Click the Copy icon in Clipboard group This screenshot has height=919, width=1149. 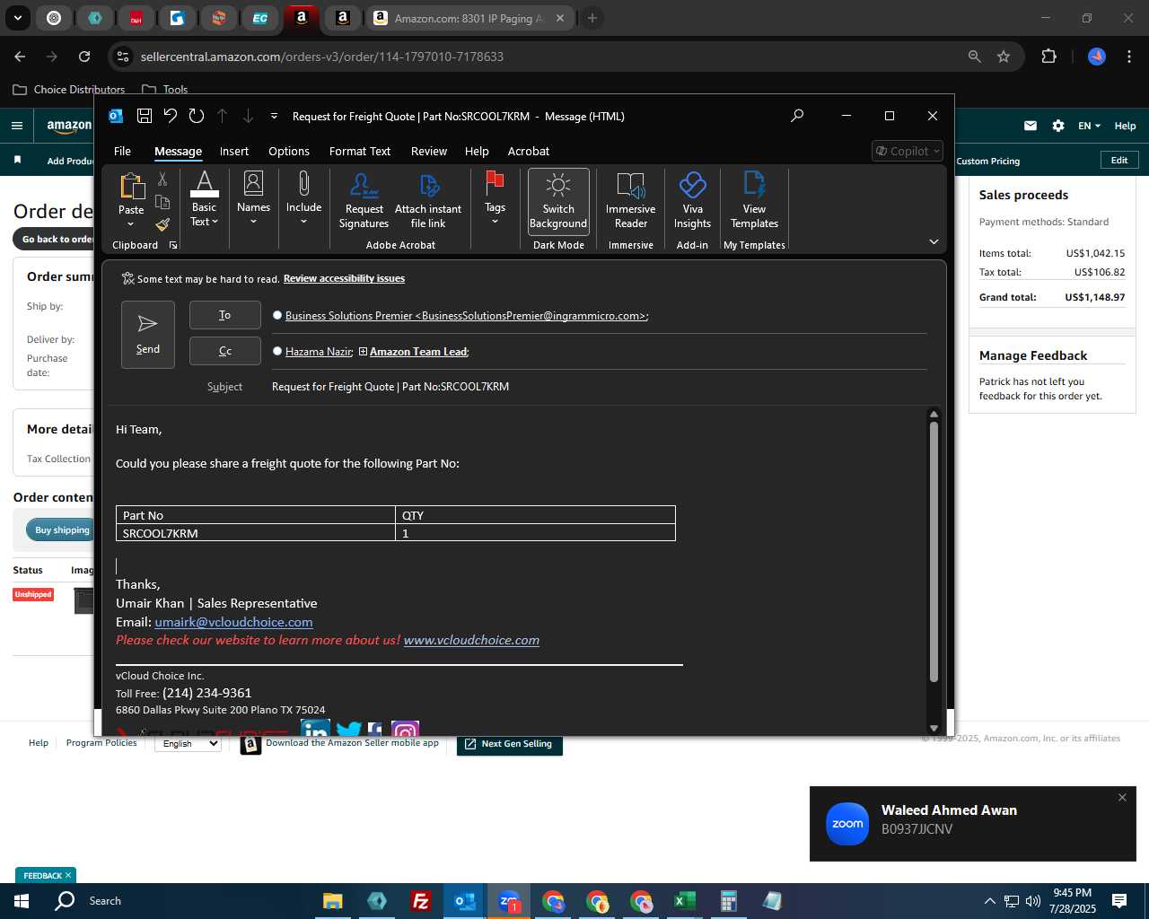tap(162, 202)
